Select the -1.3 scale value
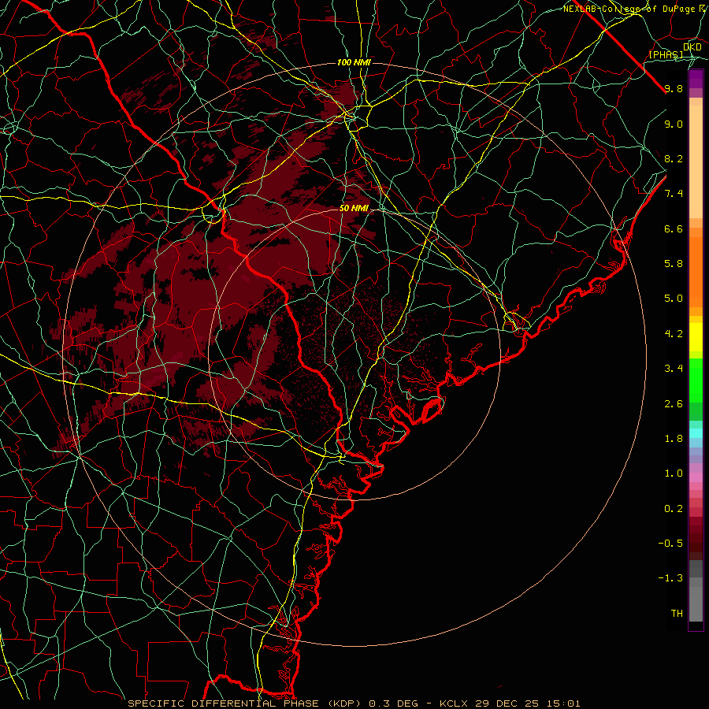This screenshot has width=709, height=709. click(670, 578)
